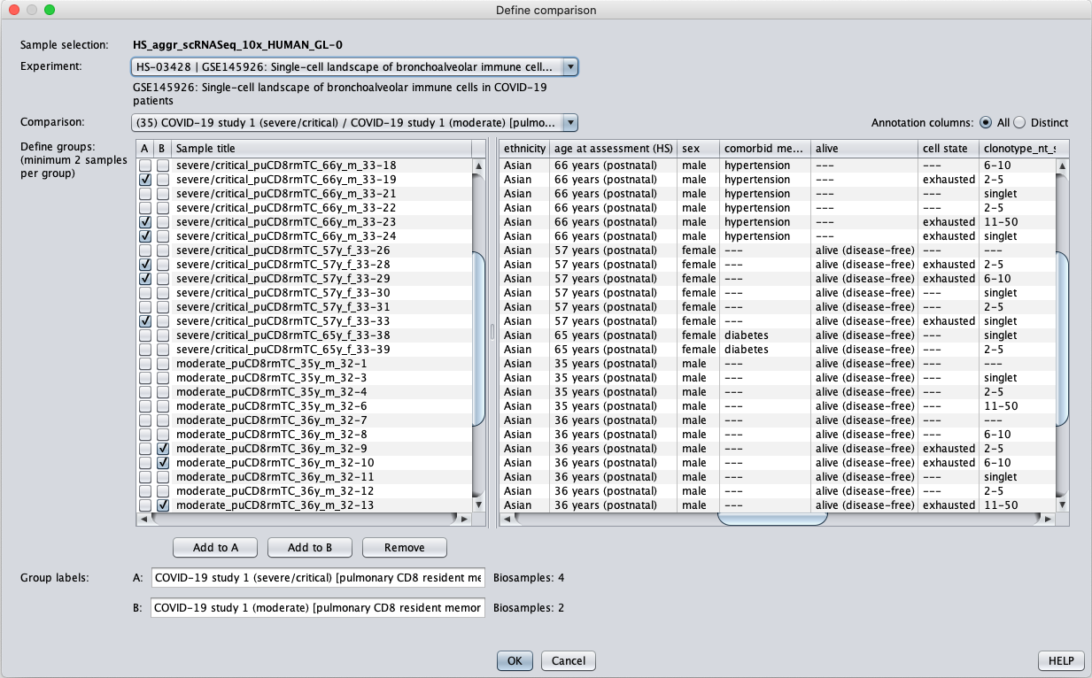Select row severe/critical_puCD8rmTC_57y_f_33-30
The height and width of the screenshot is (678, 1092).
(x=304, y=293)
